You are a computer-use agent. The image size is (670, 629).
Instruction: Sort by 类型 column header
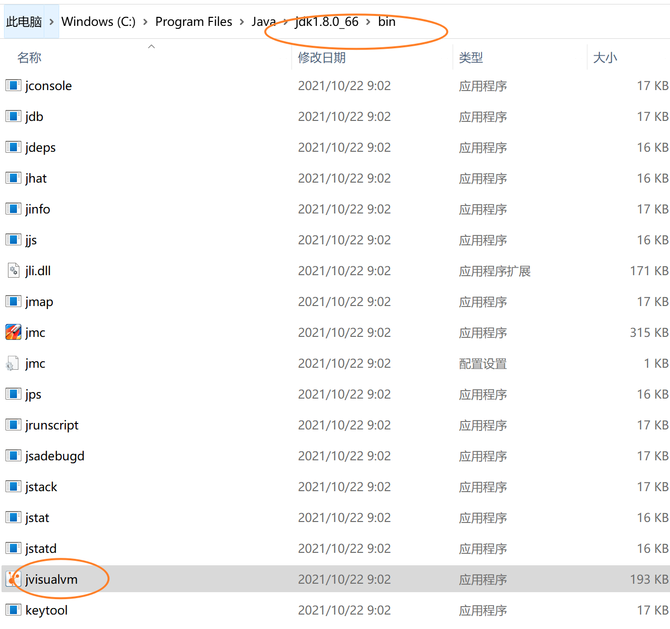coord(471,58)
